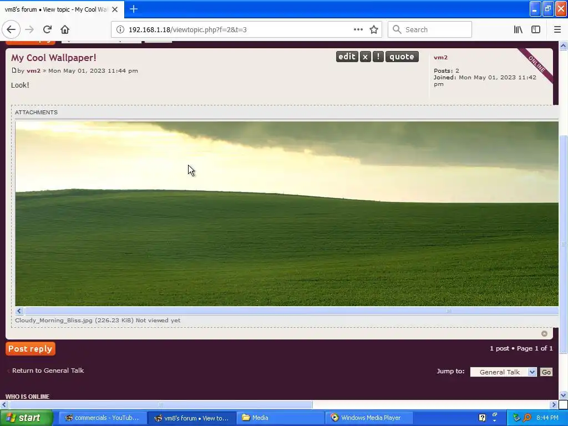Click the page's scroll-down arrow

[x=564, y=395]
